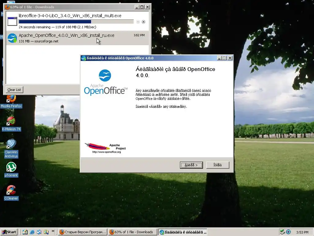
Task: Click the libreoffice download progress bar
Action: click(x=76, y=22)
